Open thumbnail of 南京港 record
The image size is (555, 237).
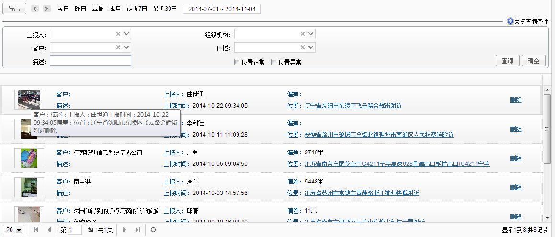click(29, 187)
